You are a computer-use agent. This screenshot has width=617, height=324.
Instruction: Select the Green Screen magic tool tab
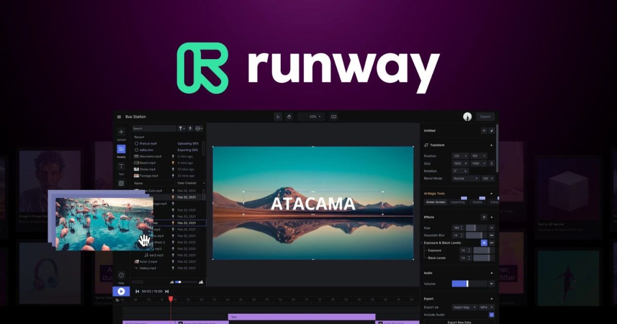coord(435,202)
